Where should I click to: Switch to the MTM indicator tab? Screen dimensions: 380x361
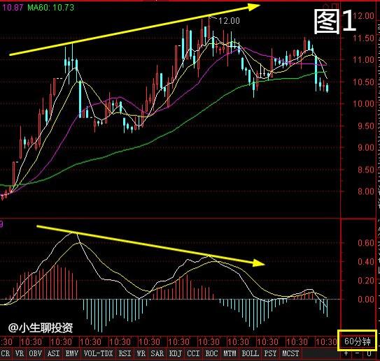pos(230,353)
